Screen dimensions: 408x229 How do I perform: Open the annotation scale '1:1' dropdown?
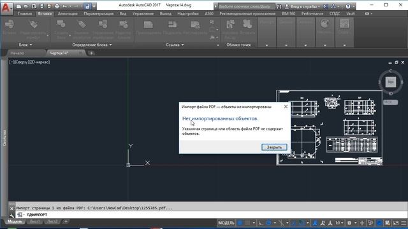(x=339, y=223)
